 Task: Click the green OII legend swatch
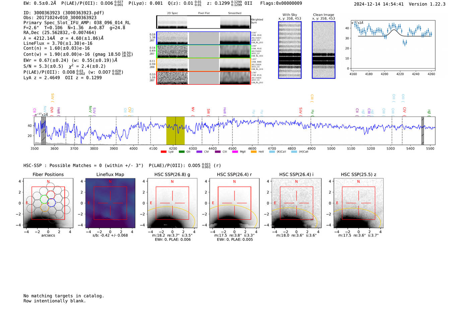pos(182,152)
